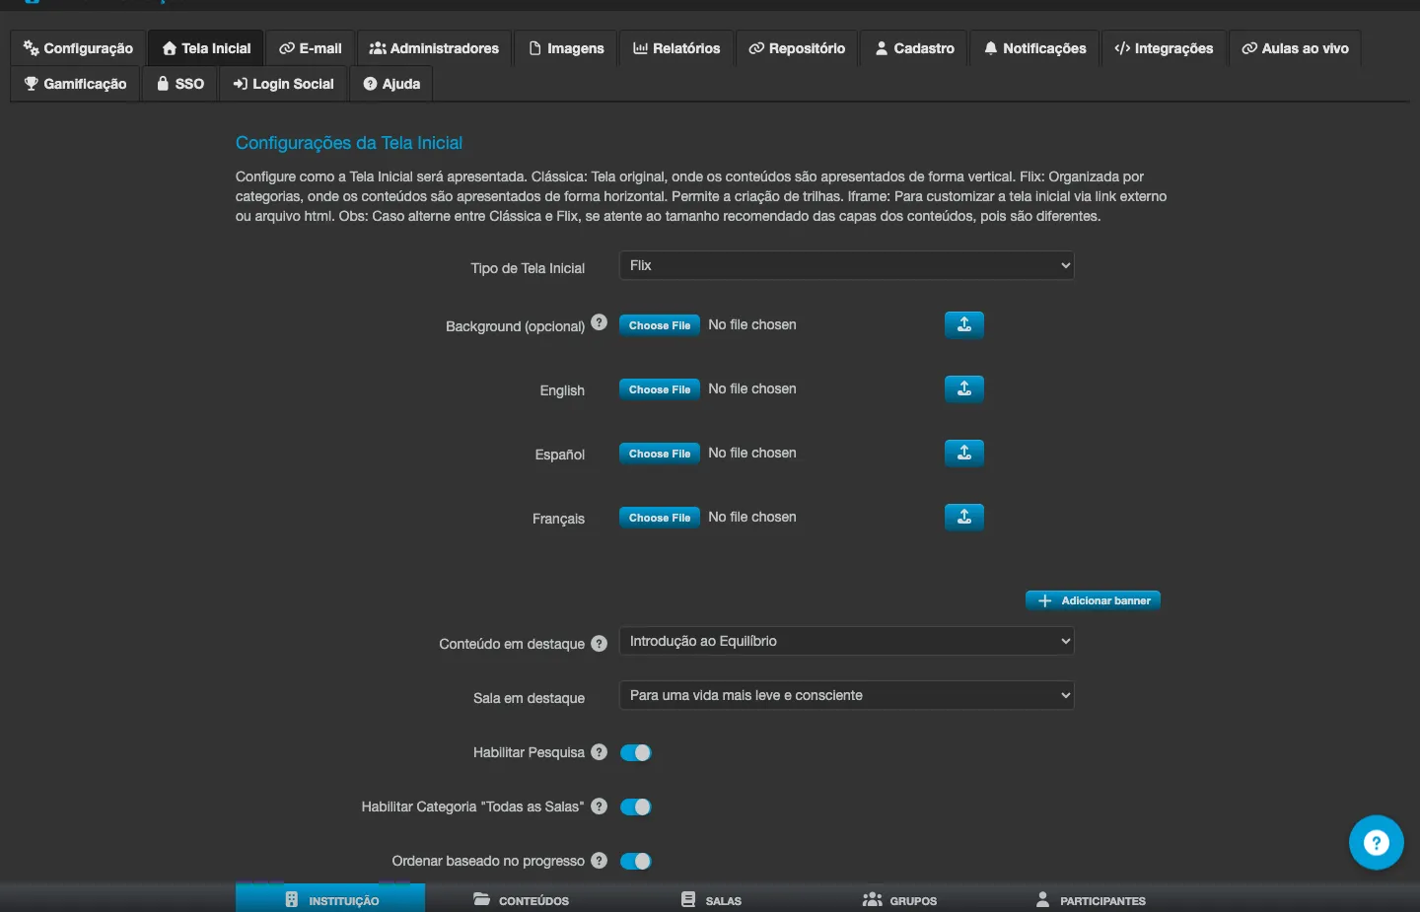
Task: Open the Login Social tab
Action: coord(283,84)
